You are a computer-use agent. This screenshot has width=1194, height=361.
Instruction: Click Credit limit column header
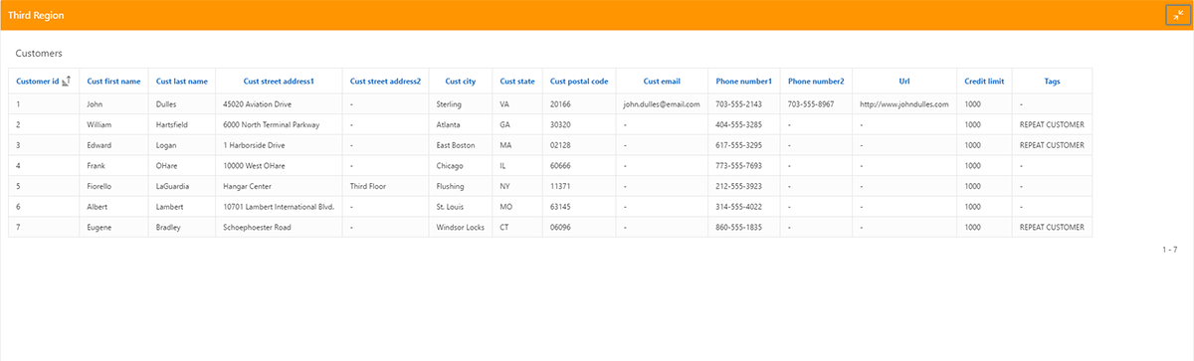[x=984, y=82]
